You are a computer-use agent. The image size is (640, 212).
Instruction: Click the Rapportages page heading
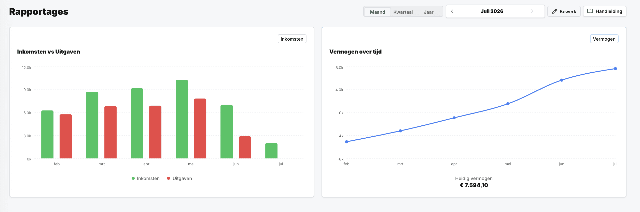39,12
